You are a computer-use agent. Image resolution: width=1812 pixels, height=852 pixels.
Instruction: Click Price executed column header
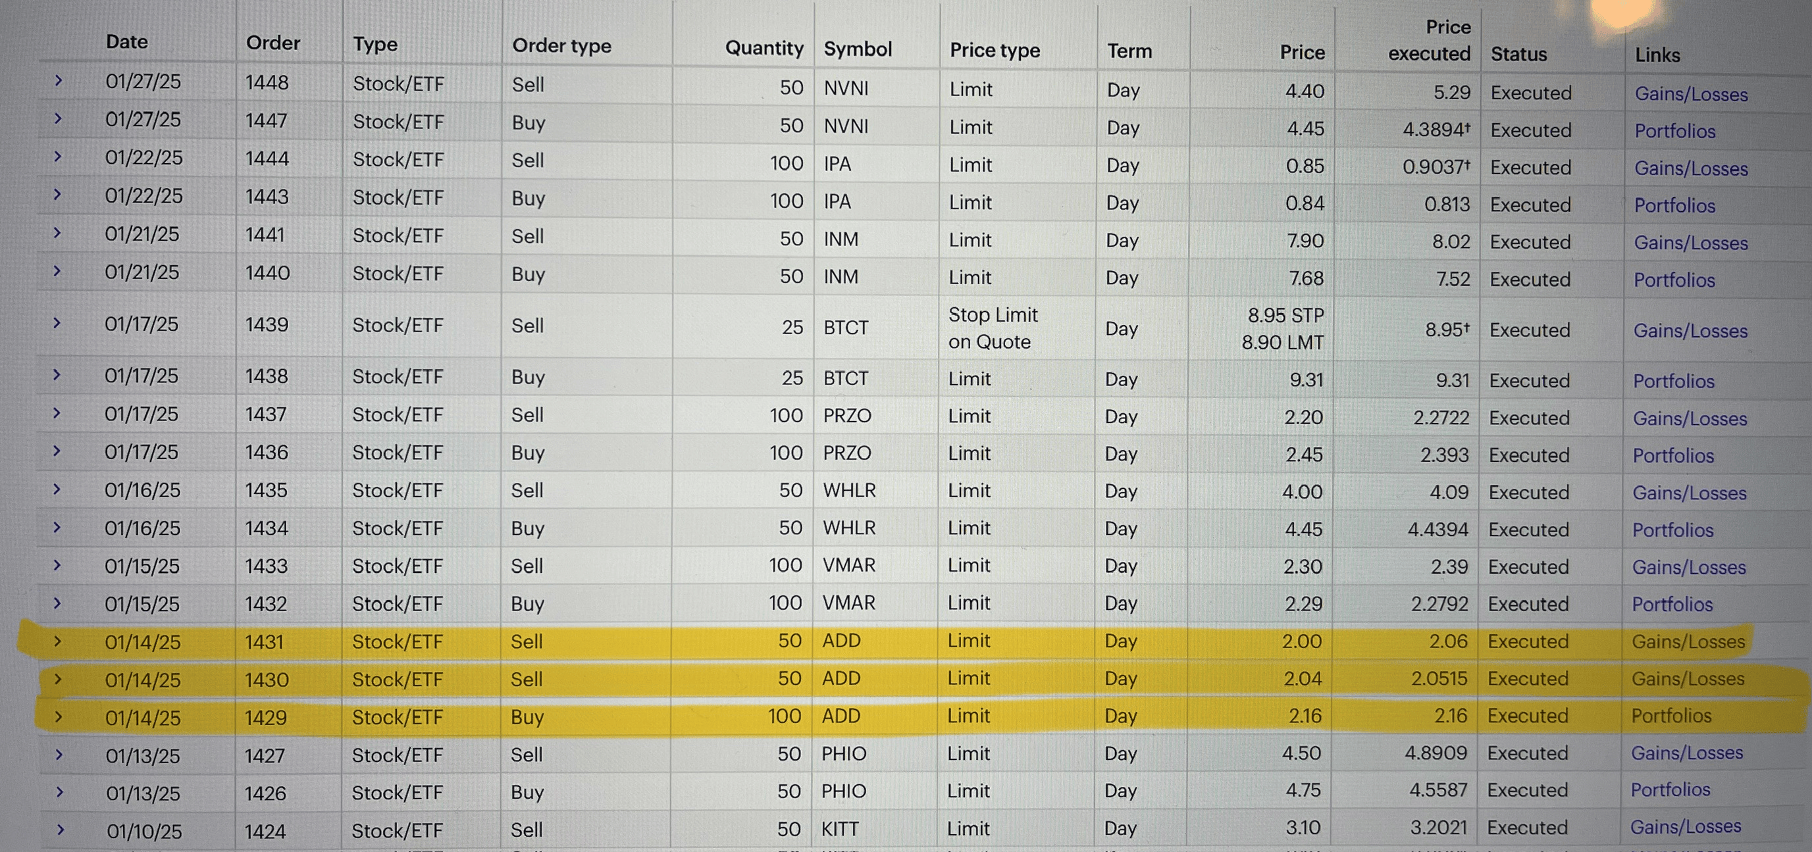(1429, 40)
